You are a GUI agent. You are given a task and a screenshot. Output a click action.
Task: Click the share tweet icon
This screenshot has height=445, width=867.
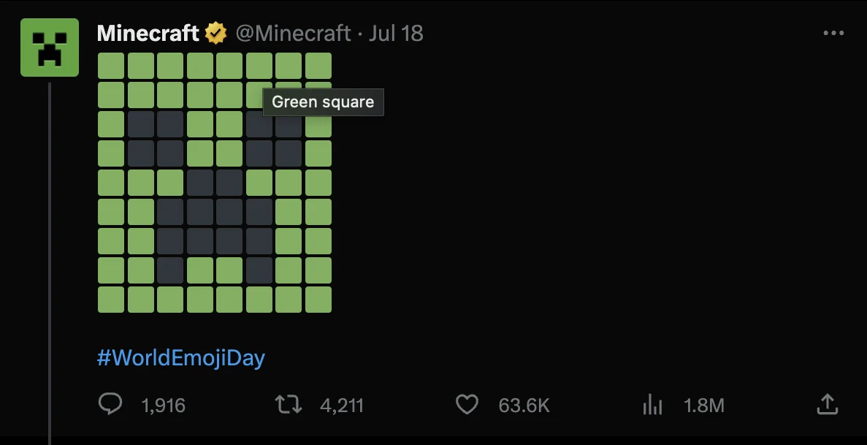pos(826,404)
